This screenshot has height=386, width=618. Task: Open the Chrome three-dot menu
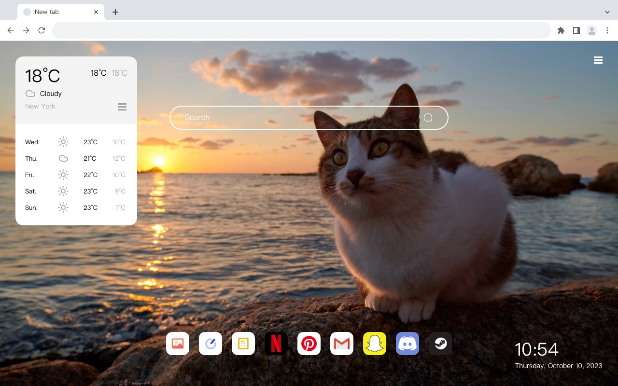point(607,30)
